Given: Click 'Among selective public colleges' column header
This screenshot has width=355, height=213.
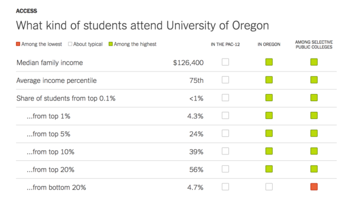Looking at the screenshot, I should pos(314,44).
